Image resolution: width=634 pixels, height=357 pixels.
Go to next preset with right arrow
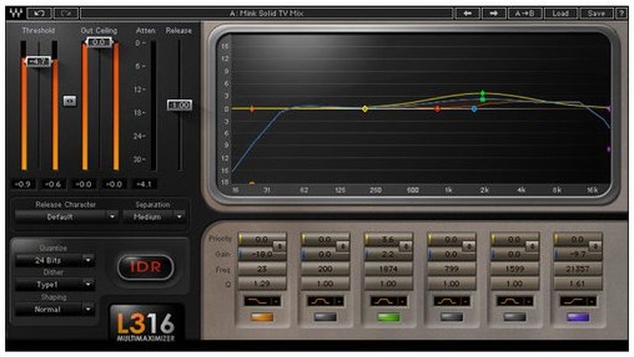[x=493, y=14]
